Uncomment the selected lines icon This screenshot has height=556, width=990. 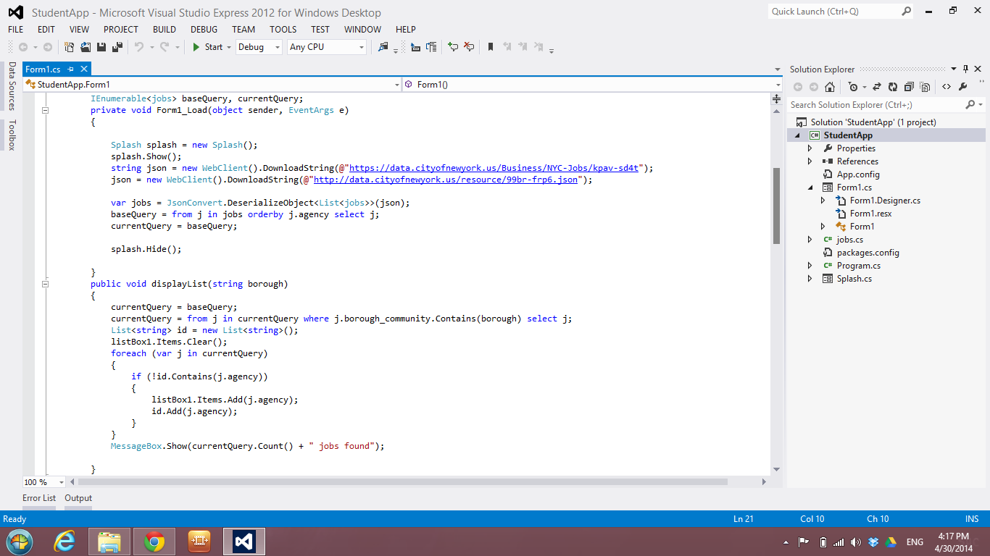pos(469,47)
